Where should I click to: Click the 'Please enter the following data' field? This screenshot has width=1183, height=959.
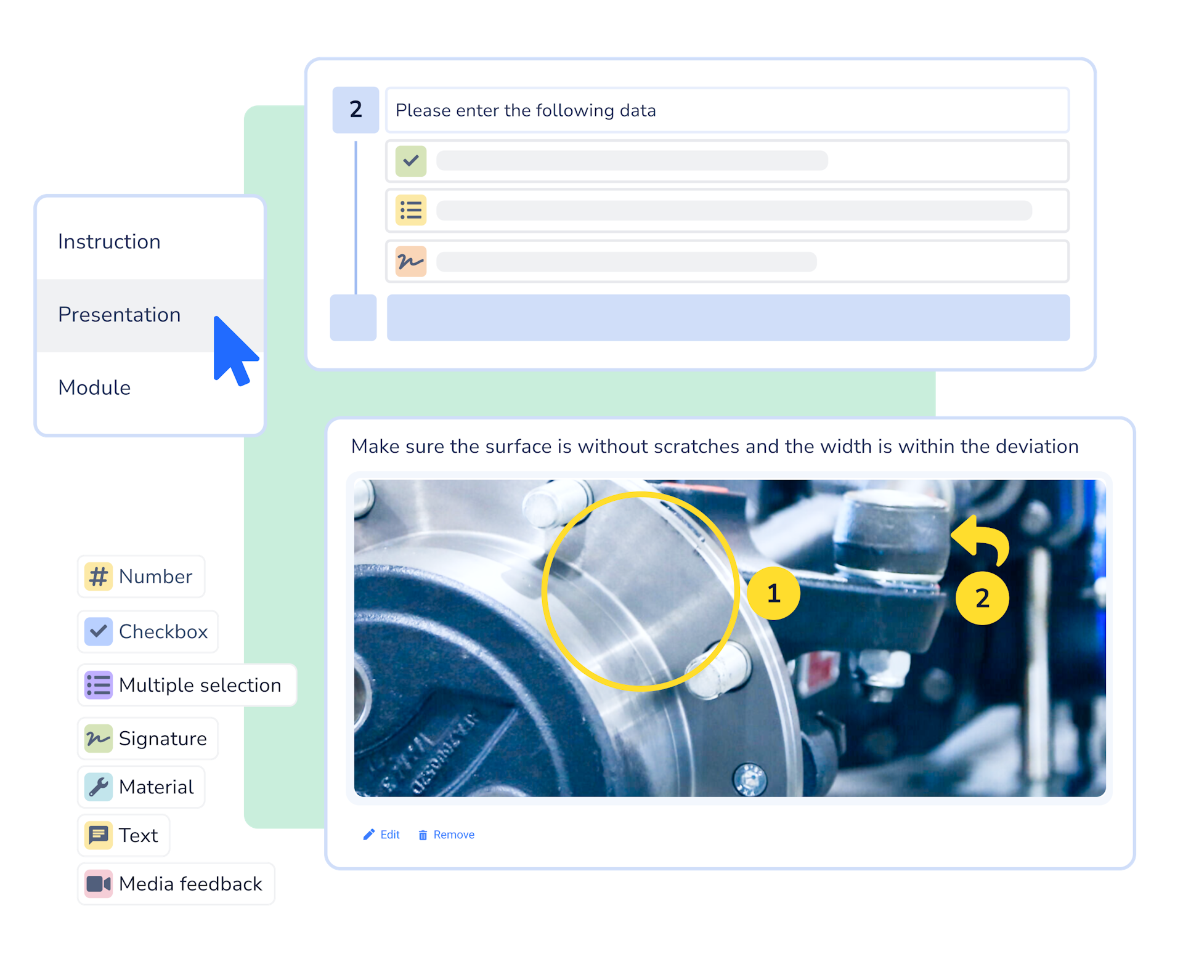click(x=727, y=110)
